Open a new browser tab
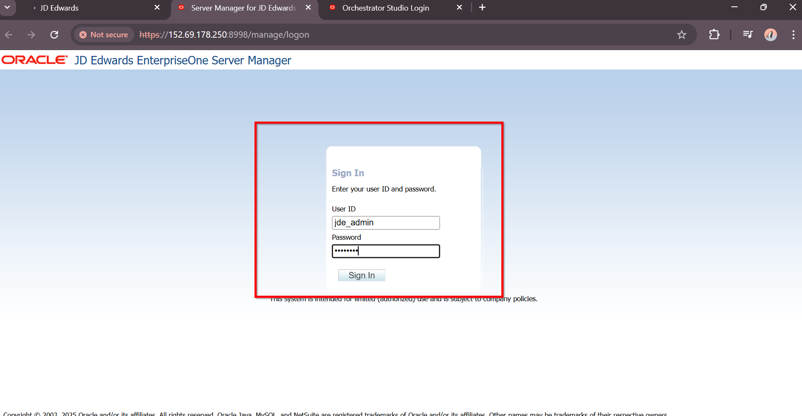Viewport: 802px width, 416px height. point(482,8)
